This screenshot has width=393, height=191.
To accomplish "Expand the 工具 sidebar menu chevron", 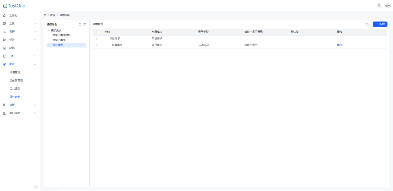I will (35, 24).
